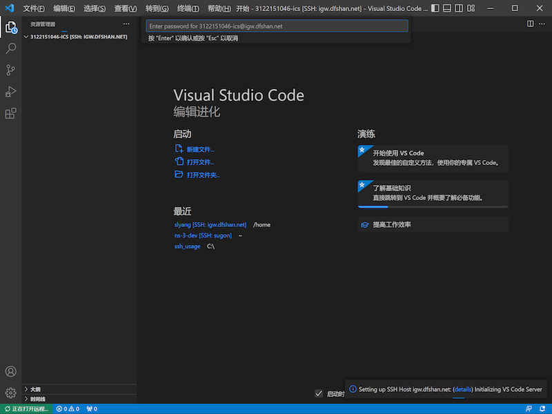Image resolution: width=552 pixels, height=414 pixels.
Task: Click the notifications bell in status bar
Action: pos(542,409)
